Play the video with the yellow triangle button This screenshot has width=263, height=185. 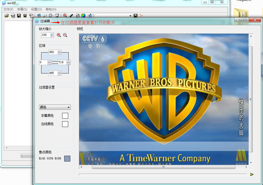coord(252,175)
